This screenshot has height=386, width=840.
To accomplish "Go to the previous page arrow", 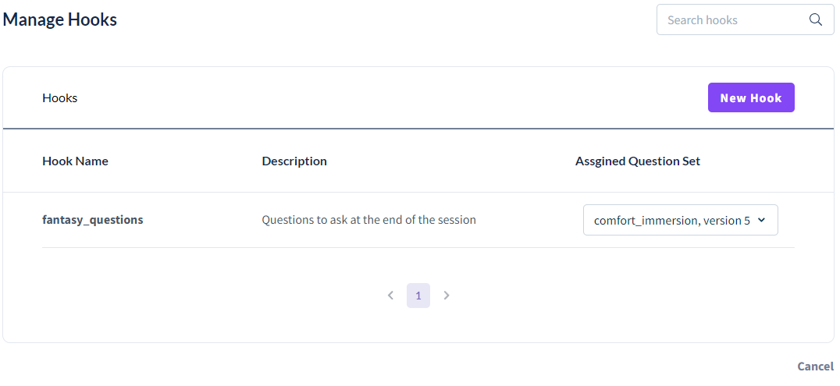I will point(390,296).
